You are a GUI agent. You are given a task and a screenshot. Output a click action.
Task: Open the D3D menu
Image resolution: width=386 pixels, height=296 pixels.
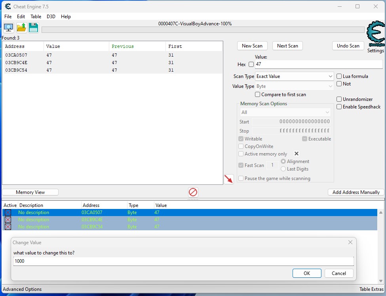coord(51,17)
